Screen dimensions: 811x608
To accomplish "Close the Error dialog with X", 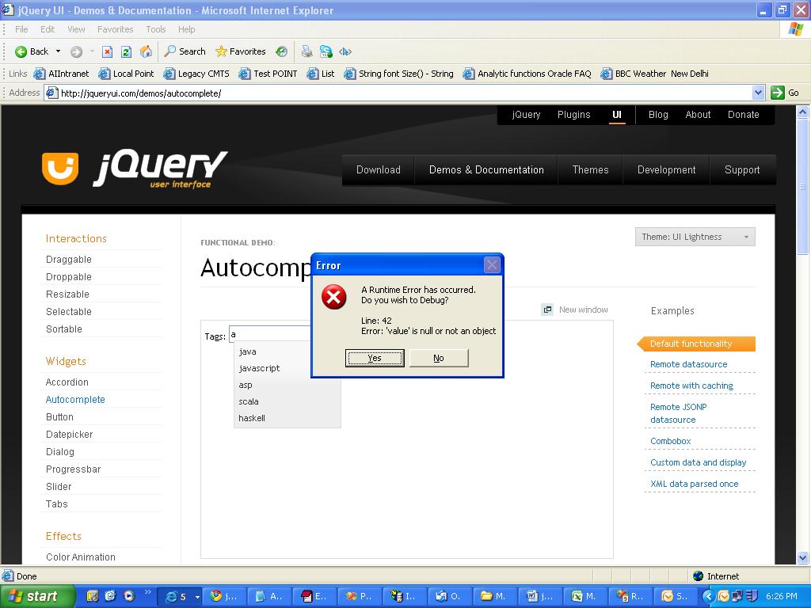I will pos(492,265).
